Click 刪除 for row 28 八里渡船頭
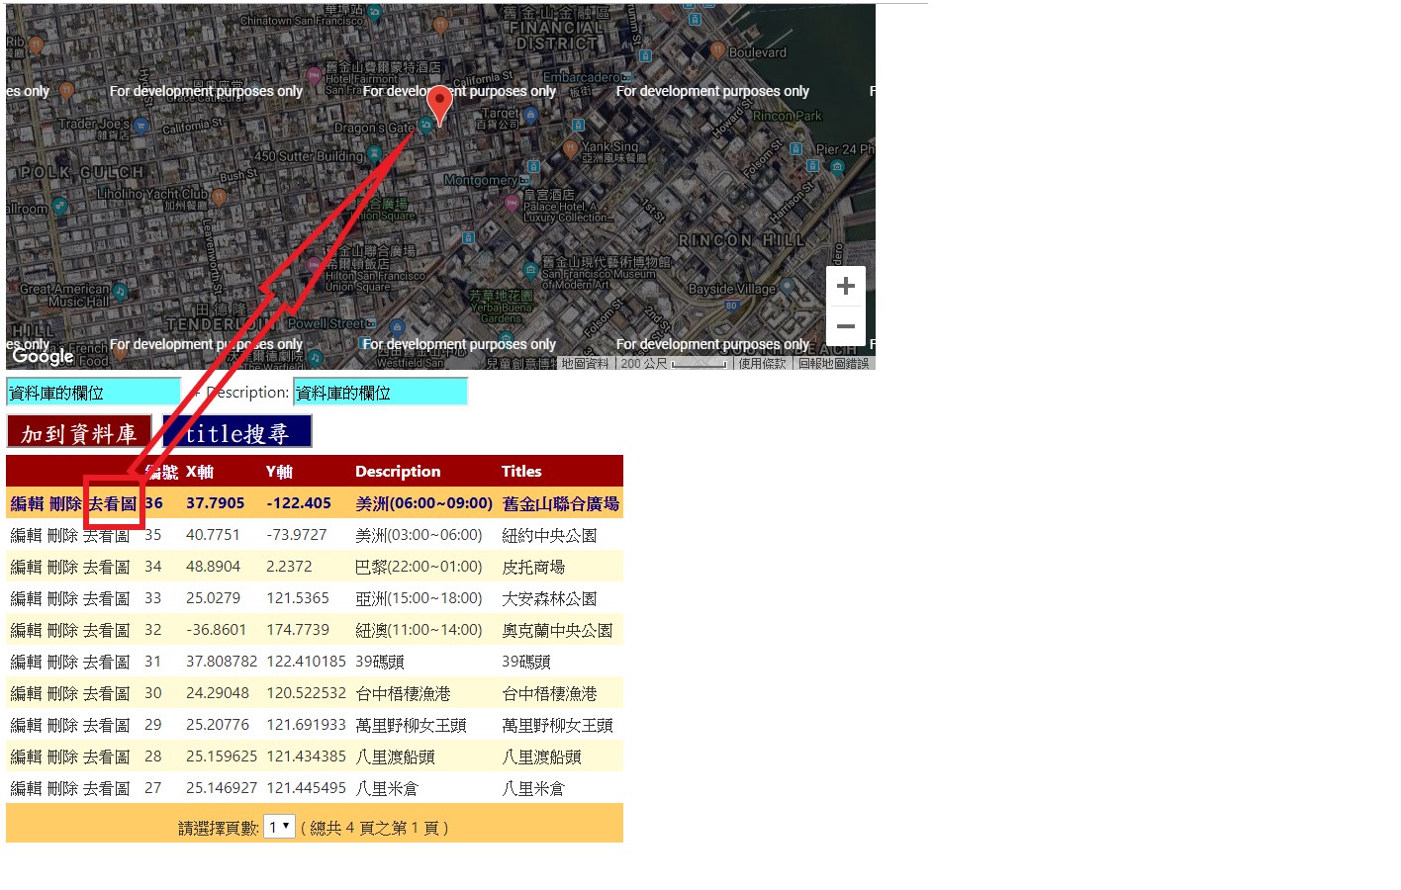This screenshot has width=1401, height=890. 62,756
